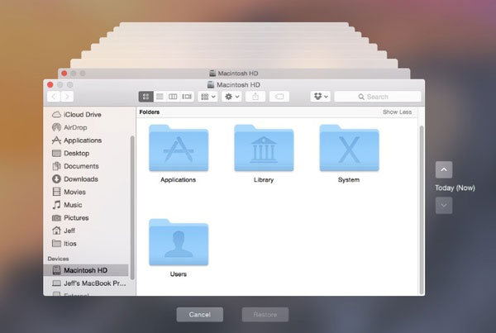Click the Share toolbar icon
The height and width of the screenshot is (333, 496).
tap(255, 97)
